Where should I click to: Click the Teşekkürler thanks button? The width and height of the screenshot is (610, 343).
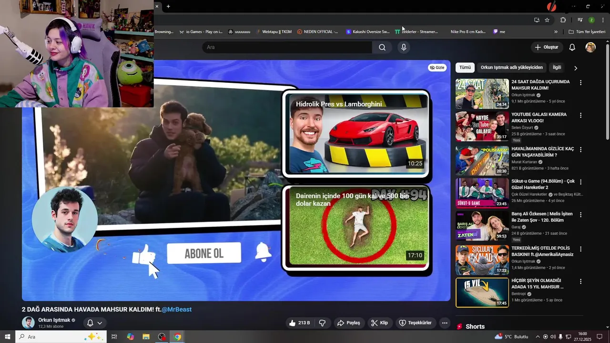click(415, 323)
